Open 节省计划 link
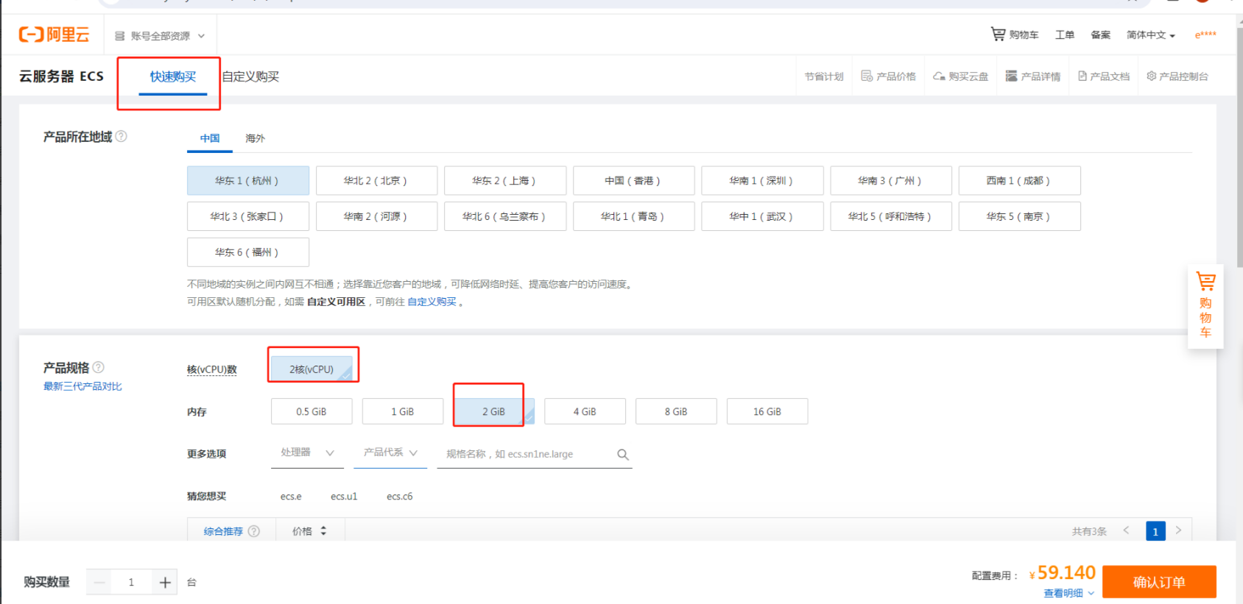Screen dimensions: 1243x604 click(824, 77)
